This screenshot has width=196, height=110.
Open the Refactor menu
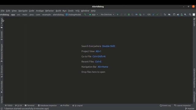pos(50,11)
